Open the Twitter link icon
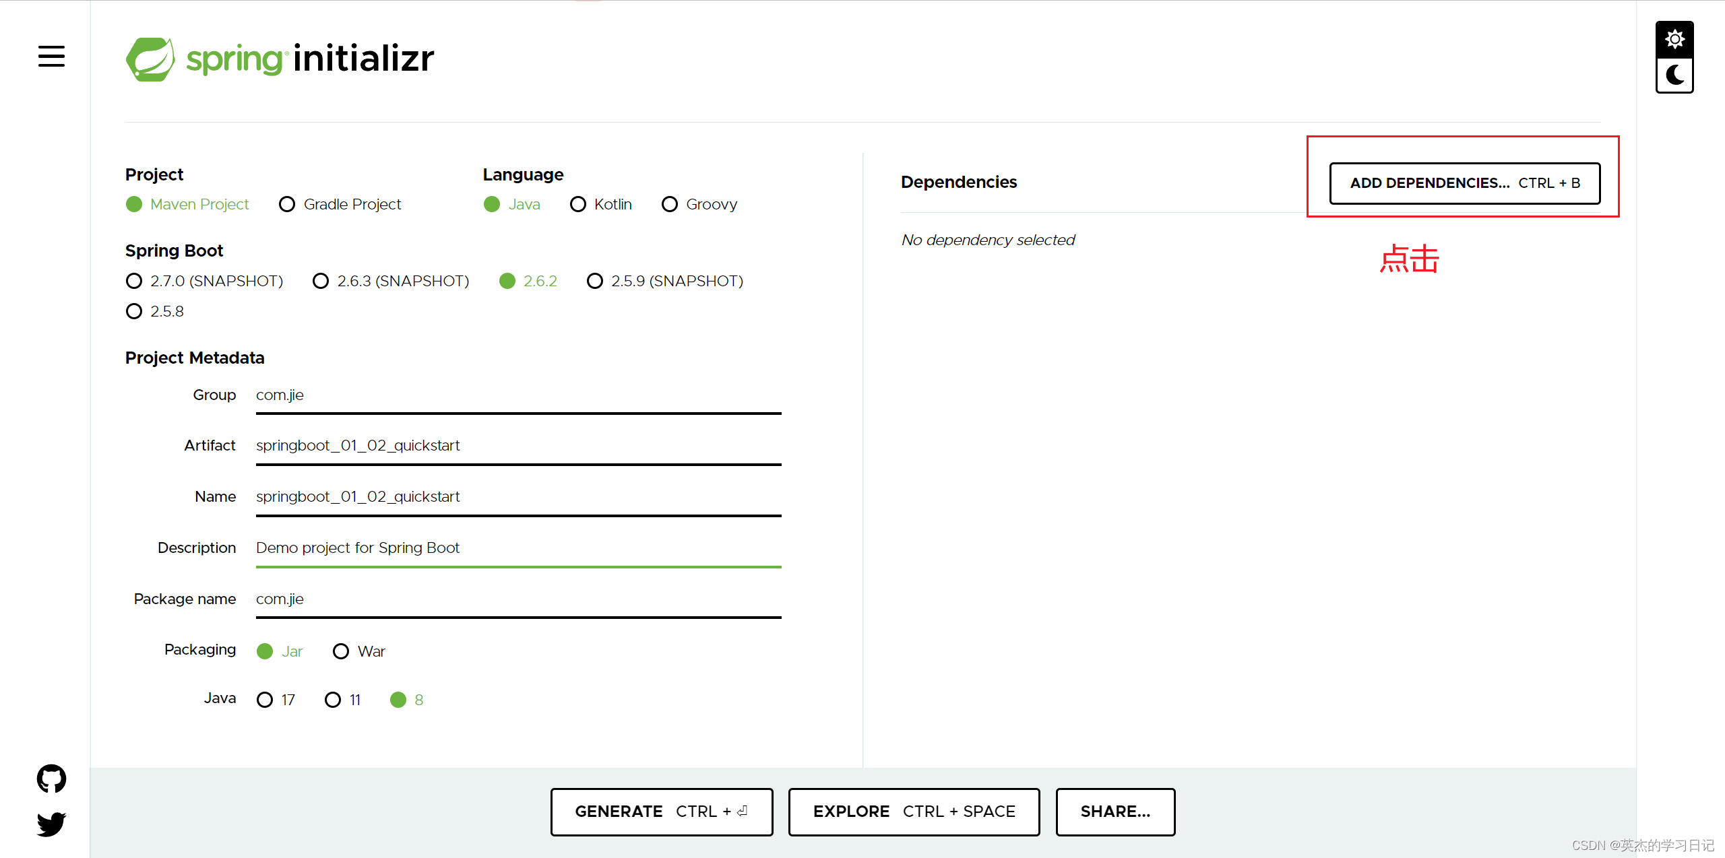Image resolution: width=1725 pixels, height=858 pixels. coord(51,824)
